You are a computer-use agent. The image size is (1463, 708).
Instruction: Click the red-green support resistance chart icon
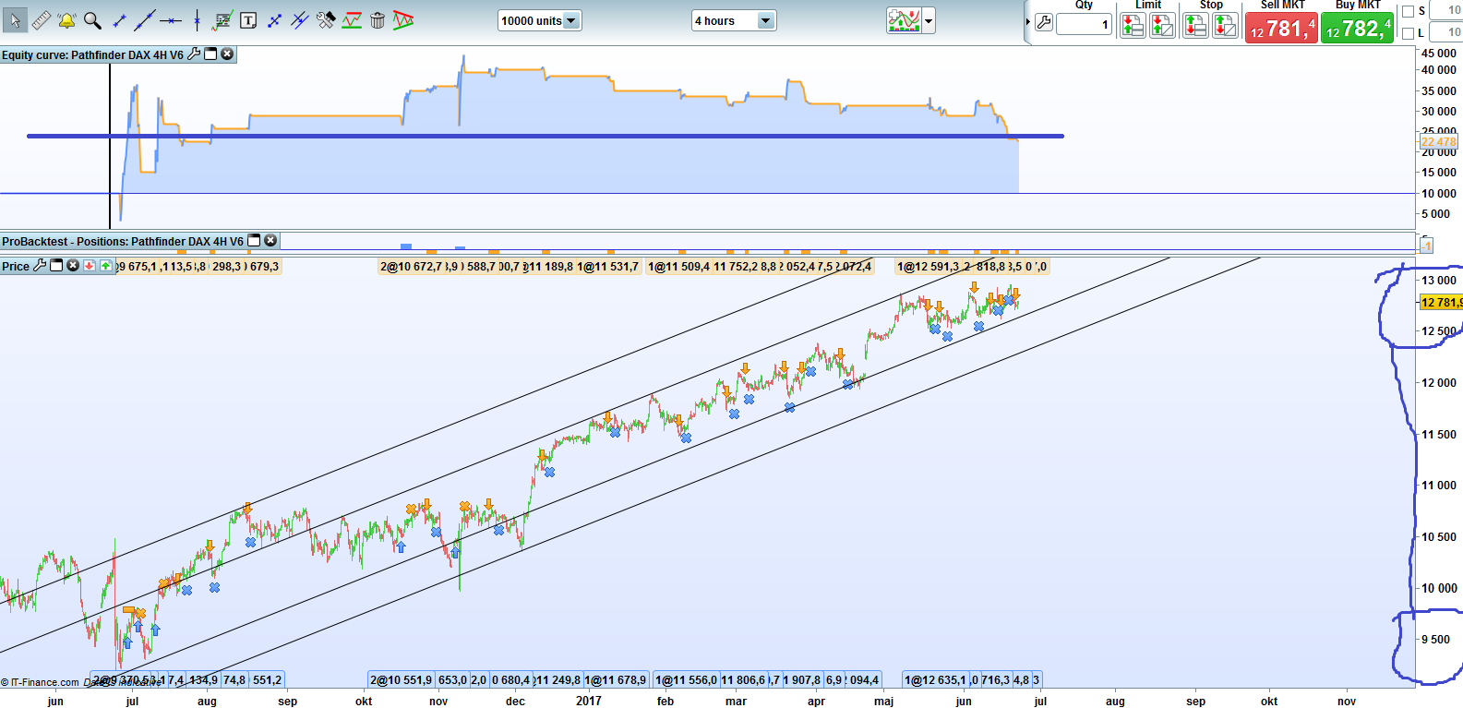352,20
